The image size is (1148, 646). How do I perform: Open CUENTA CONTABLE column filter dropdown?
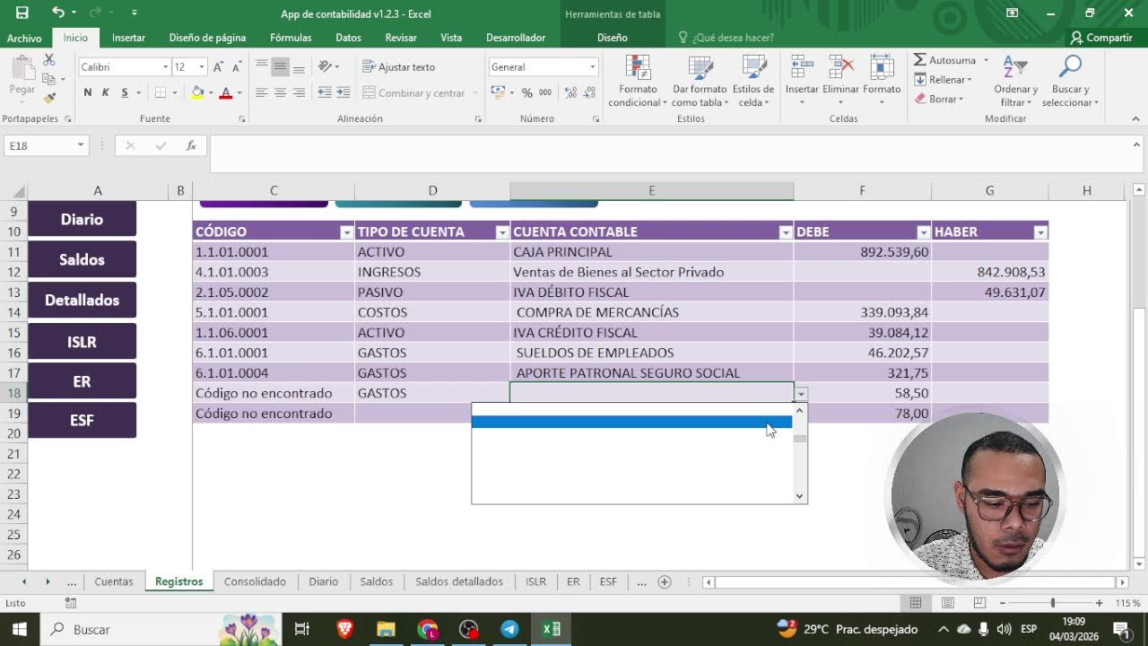tap(786, 232)
